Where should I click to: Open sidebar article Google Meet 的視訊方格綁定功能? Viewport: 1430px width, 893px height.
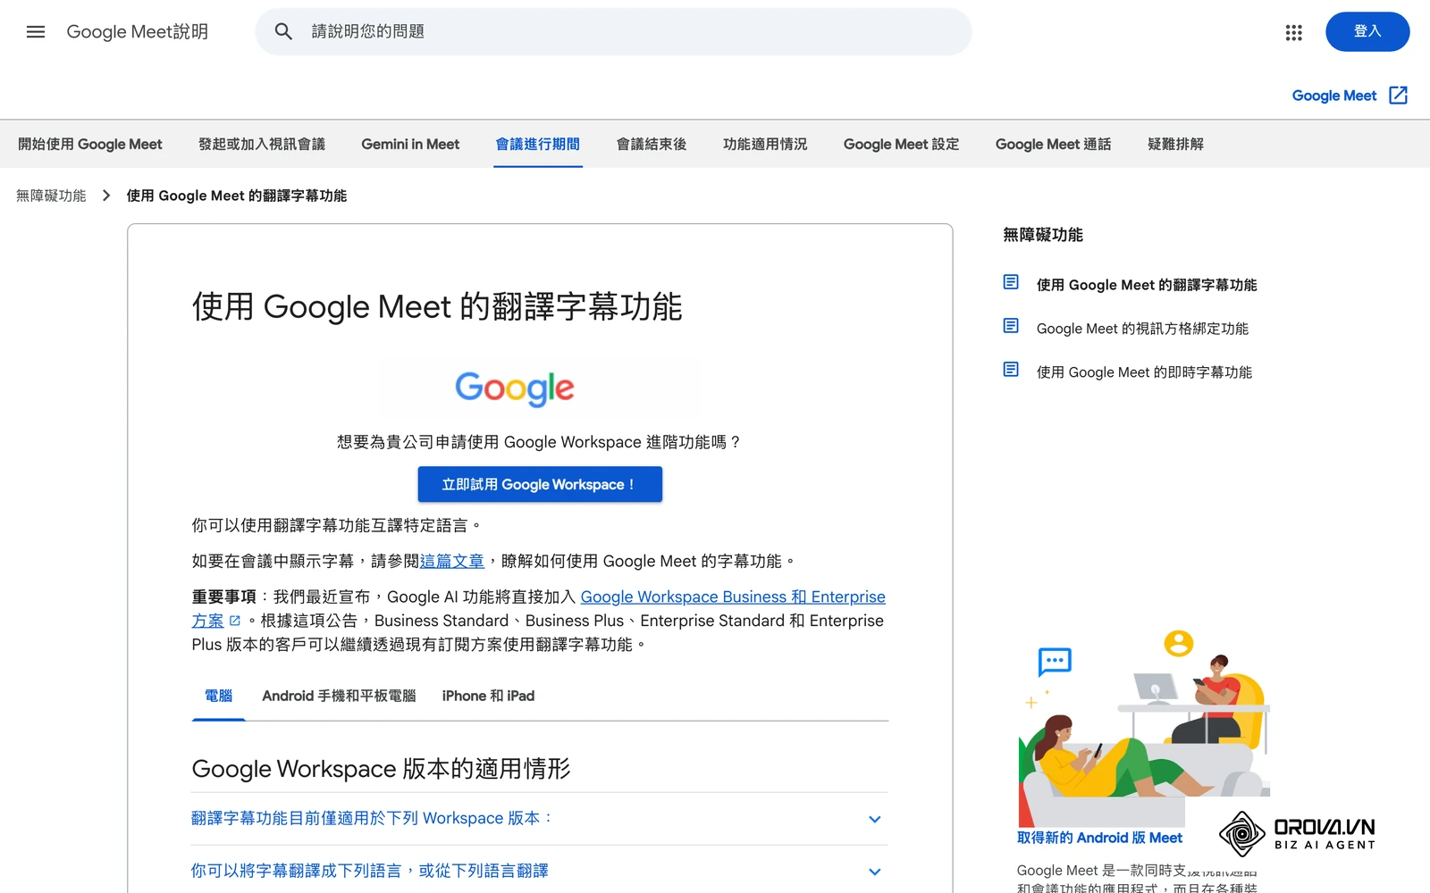coord(1142,329)
